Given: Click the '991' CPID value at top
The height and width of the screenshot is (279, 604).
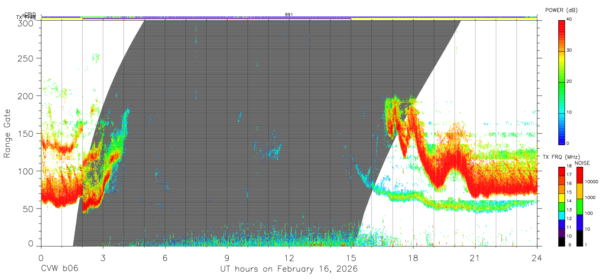Looking at the screenshot, I should (289, 15).
